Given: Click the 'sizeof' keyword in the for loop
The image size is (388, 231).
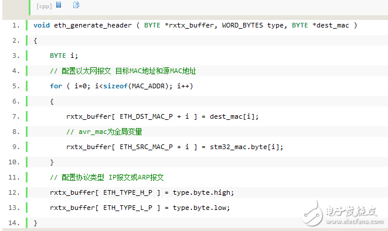Looking at the screenshot, I should 115,86.
